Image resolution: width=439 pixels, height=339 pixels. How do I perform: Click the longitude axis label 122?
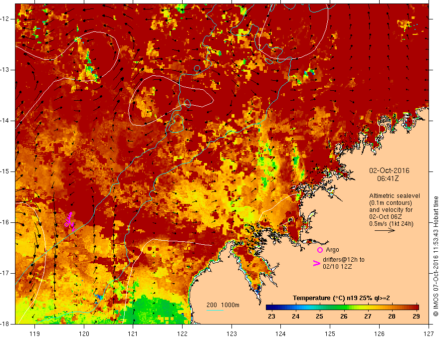[x=182, y=334]
